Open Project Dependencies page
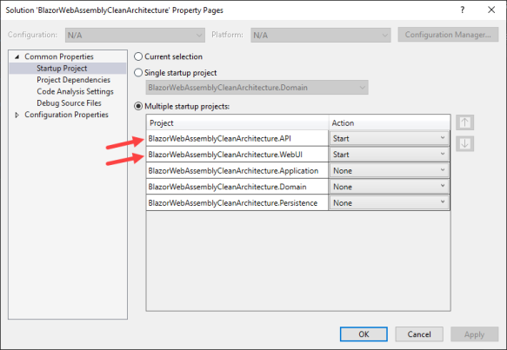The width and height of the screenshot is (507, 350). [73, 80]
